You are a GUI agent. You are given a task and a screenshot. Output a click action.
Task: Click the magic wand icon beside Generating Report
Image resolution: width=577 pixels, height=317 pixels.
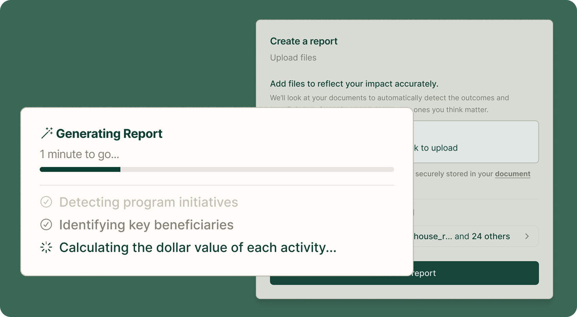(x=46, y=133)
